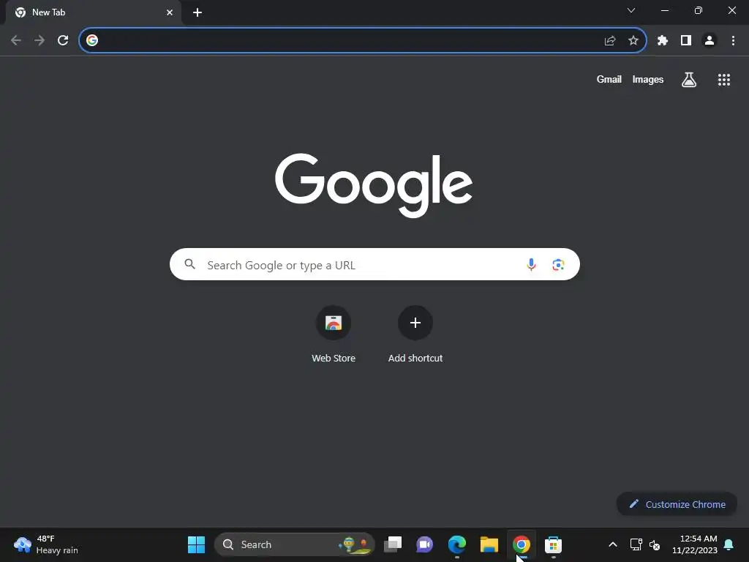Focus the Search Google or type a URL box
The image size is (749, 562).
pos(374,264)
